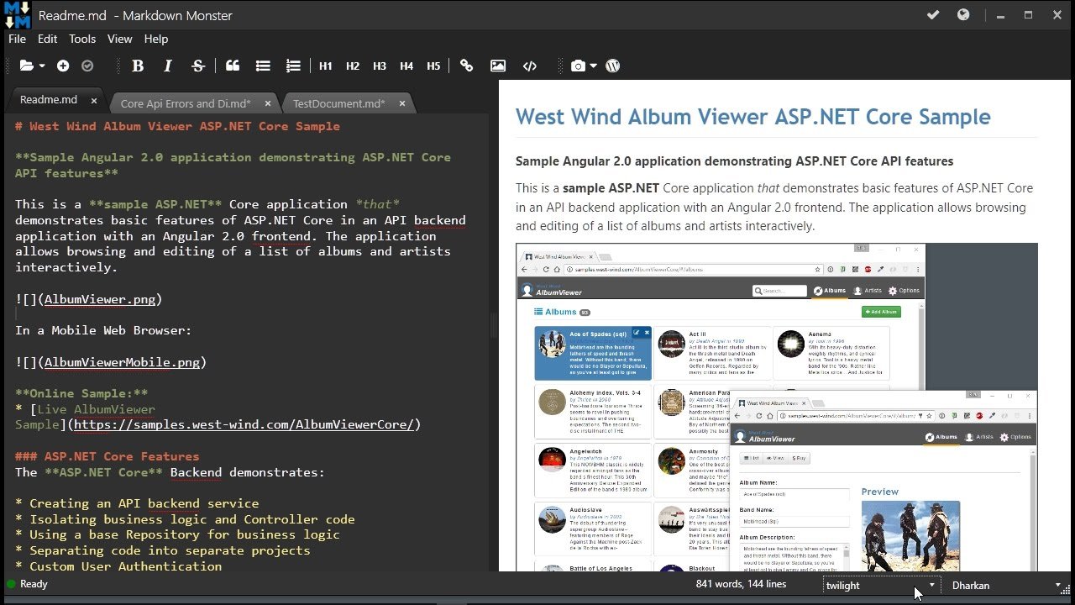Open the Help menu
This screenshot has height=605, width=1075.
(156, 39)
